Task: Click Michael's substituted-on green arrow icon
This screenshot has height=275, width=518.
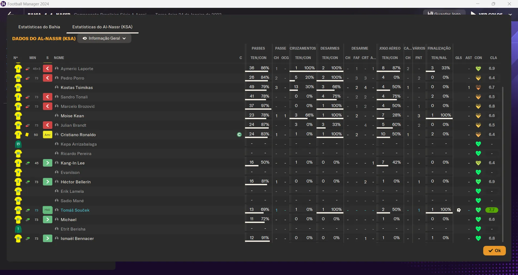Action: coord(47,219)
